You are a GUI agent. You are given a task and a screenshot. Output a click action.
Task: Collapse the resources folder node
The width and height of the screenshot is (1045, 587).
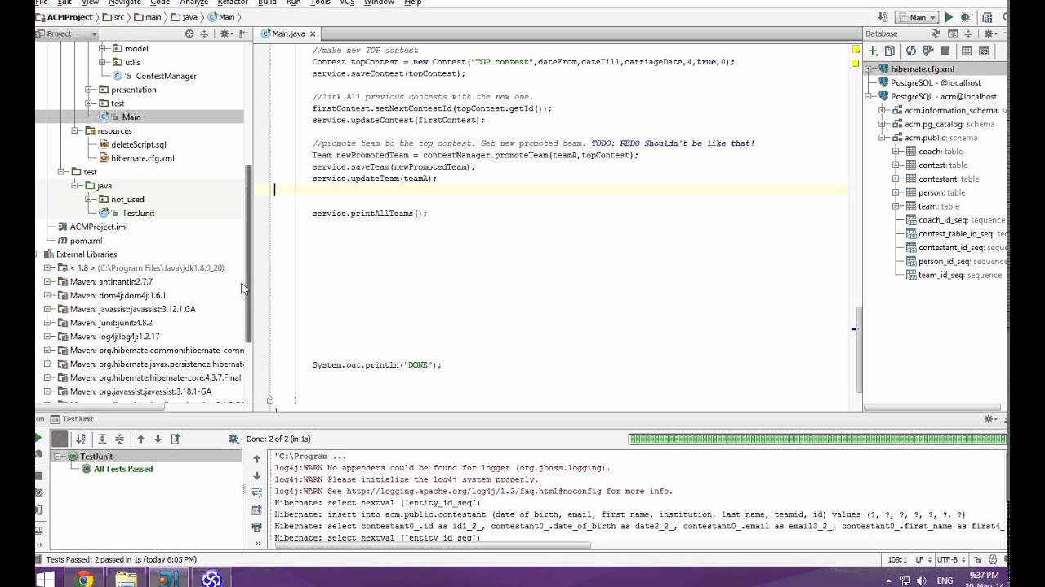point(75,130)
